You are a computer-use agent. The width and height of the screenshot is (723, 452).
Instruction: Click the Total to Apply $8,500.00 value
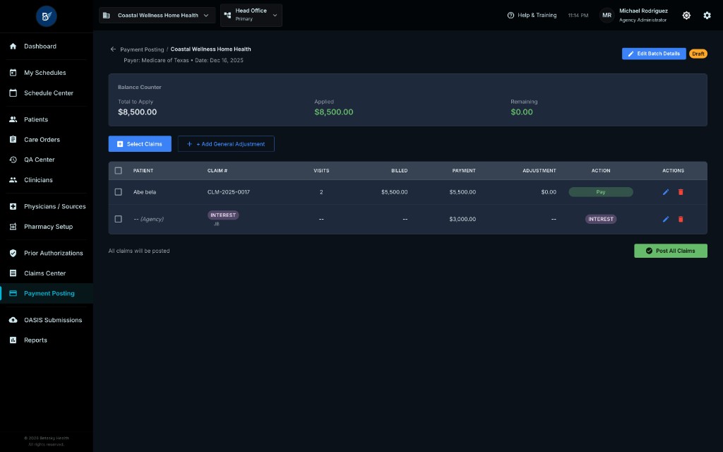138,112
